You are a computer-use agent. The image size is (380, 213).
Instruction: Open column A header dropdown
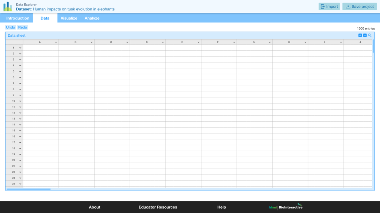(56, 42)
